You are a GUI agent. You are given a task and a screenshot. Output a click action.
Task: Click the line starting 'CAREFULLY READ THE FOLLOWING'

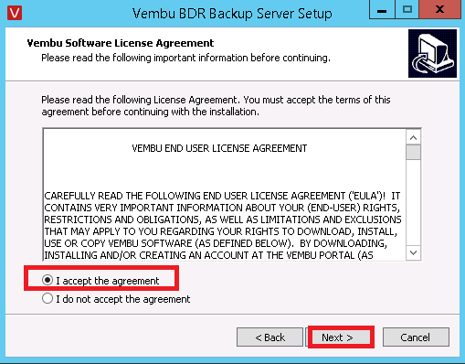coord(222,196)
